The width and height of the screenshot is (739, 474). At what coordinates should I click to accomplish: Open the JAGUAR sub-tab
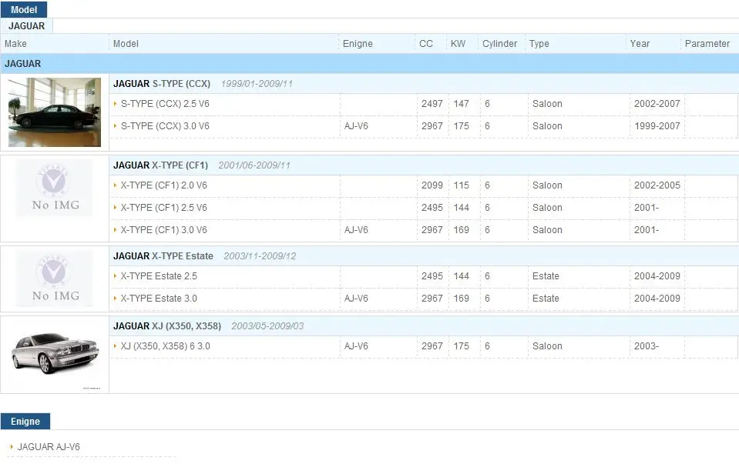pos(26,26)
